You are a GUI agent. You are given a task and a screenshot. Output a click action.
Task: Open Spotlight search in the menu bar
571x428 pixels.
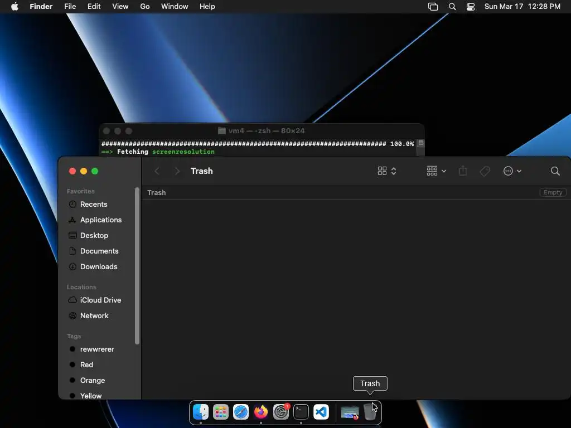click(x=452, y=7)
